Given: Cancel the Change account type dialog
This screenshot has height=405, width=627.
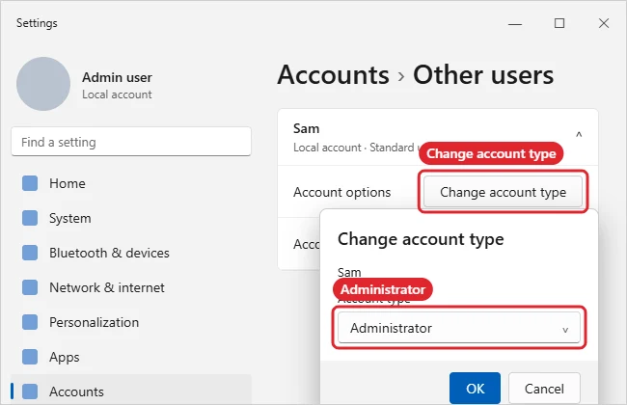Looking at the screenshot, I should point(544,389).
